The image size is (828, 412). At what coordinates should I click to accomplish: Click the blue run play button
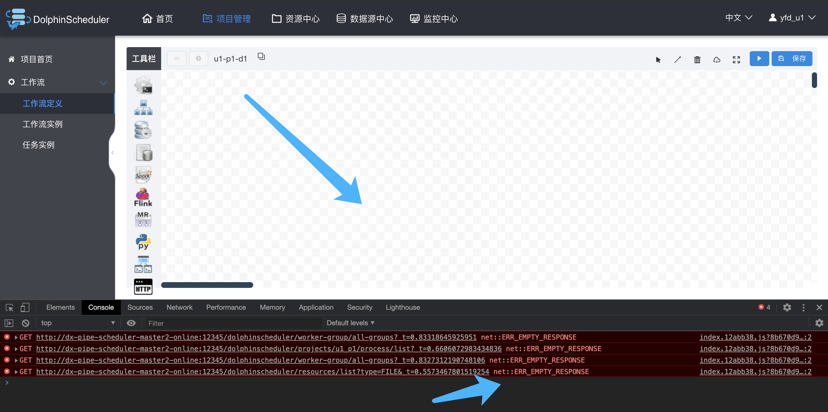759,58
